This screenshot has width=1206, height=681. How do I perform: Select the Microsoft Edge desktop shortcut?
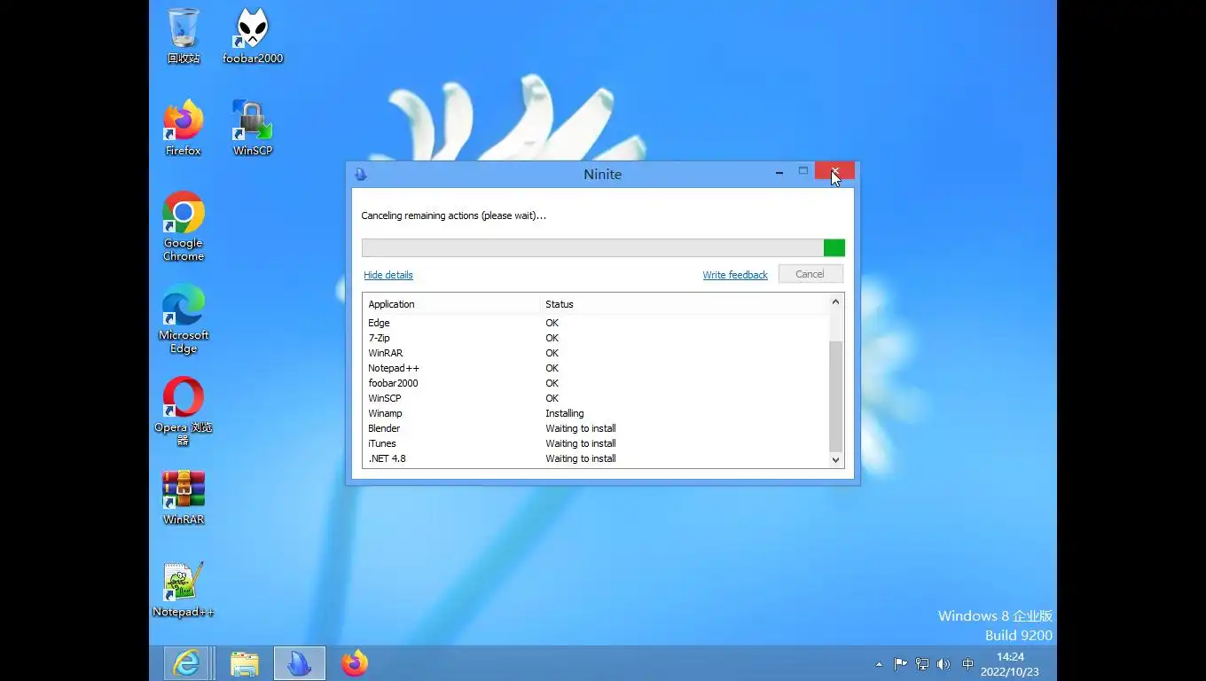tap(184, 318)
